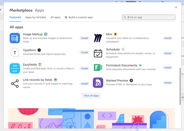Install the Formstack Documents app
This screenshot has width=184, height=131.
[x=168, y=67]
